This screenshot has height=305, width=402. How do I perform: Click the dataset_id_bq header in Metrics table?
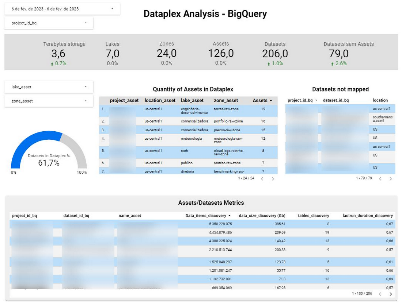pos(76,216)
